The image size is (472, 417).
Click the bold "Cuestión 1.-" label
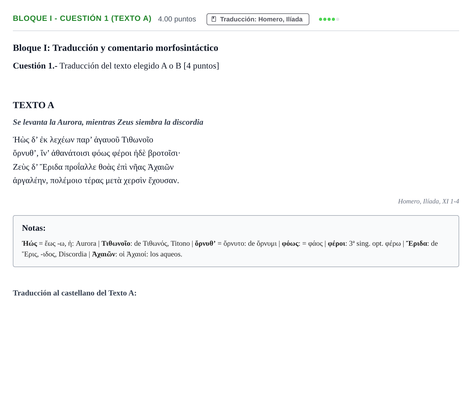pos(35,66)
